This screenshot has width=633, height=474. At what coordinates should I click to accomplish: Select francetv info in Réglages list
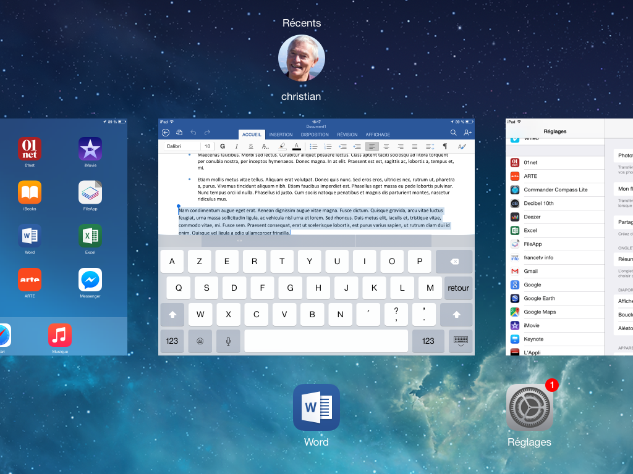coord(555,257)
